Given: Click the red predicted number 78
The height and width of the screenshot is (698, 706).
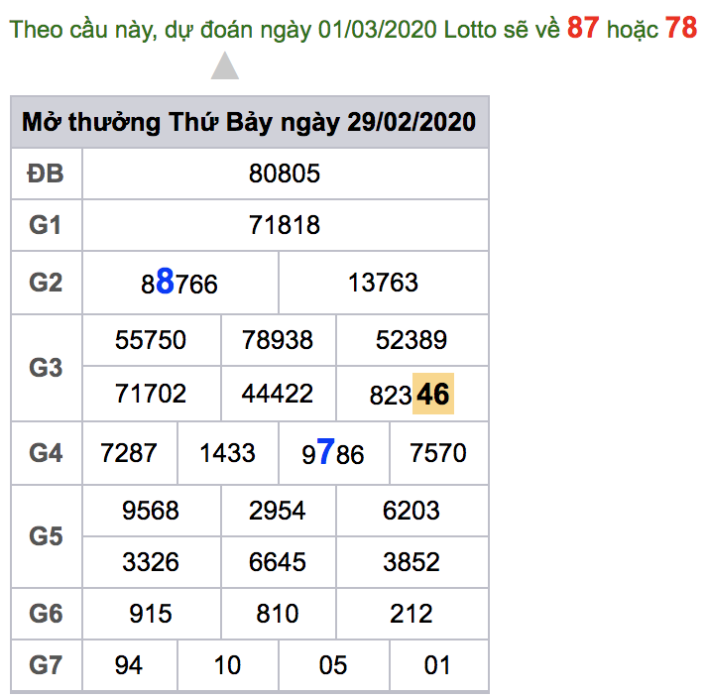Looking at the screenshot, I should click(681, 28).
